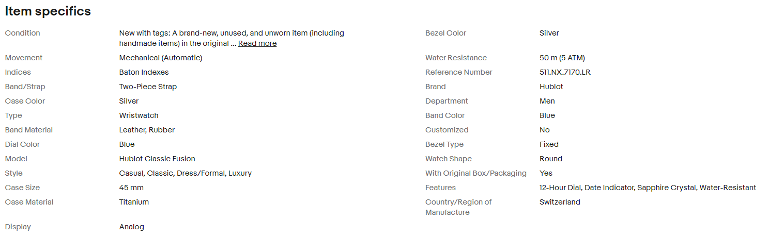Click the Hublot brand value
Screen dimensions: 784x237
click(551, 87)
